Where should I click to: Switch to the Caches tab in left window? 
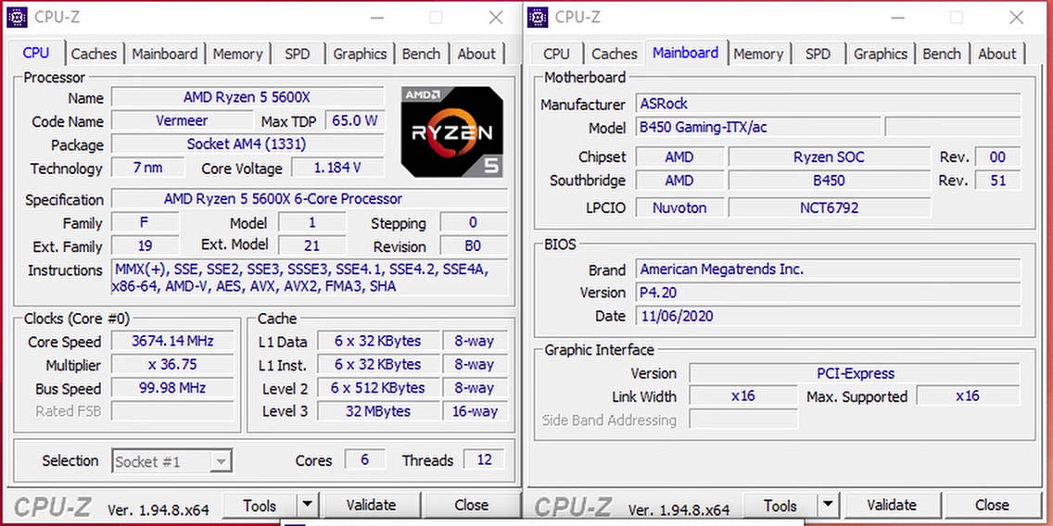click(x=94, y=54)
